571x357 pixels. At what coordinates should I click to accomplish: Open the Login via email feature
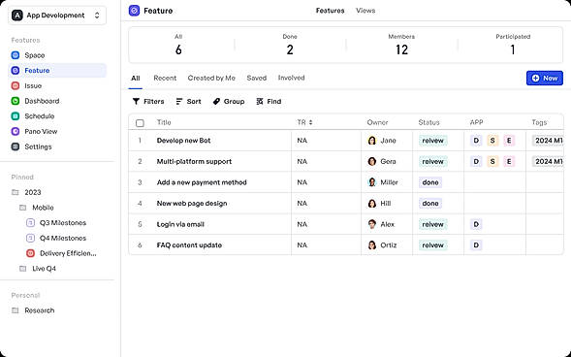180,224
